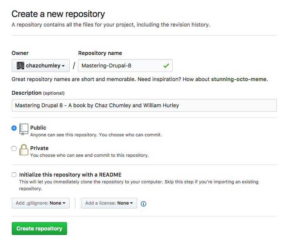The width and height of the screenshot is (295, 241).
Task: Expand the Add .gitignore dropdown
Action: [41, 203]
